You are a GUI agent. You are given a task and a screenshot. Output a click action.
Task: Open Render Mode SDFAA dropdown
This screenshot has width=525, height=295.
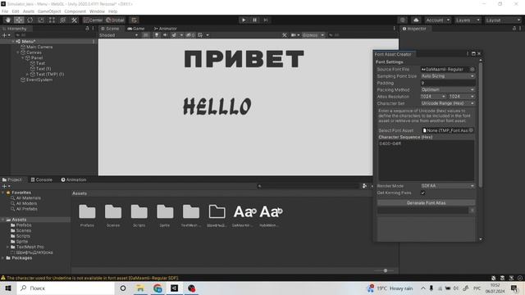click(448, 186)
